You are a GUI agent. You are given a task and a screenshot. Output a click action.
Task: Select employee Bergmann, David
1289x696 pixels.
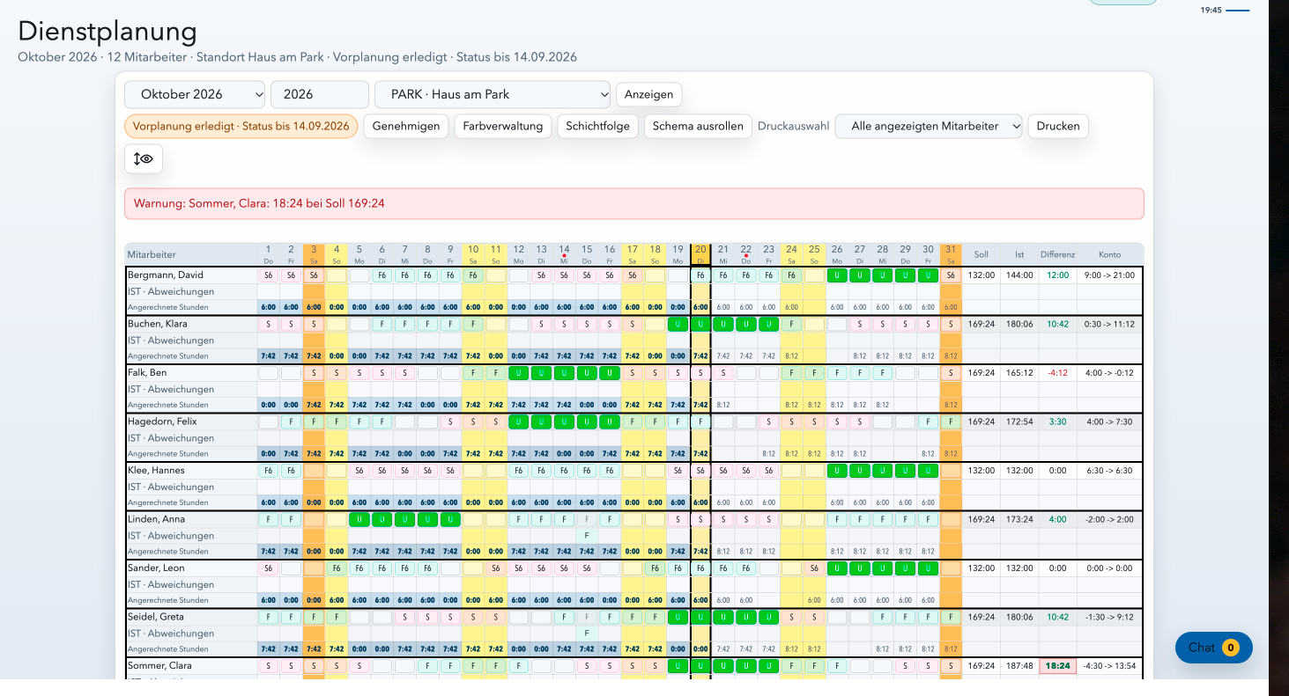point(166,275)
